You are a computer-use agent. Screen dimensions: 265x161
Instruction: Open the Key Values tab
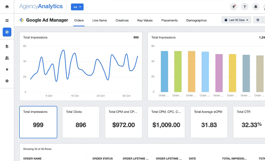(x=145, y=21)
